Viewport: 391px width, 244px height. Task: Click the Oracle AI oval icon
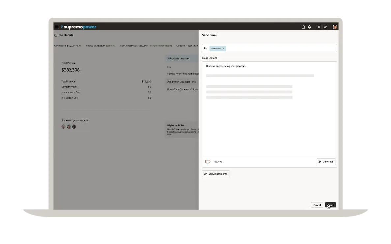coord(208,162)
